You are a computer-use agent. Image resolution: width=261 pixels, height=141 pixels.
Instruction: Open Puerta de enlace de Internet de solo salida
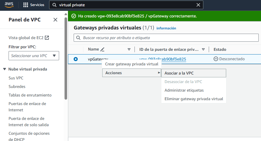[x=29, y=122]
